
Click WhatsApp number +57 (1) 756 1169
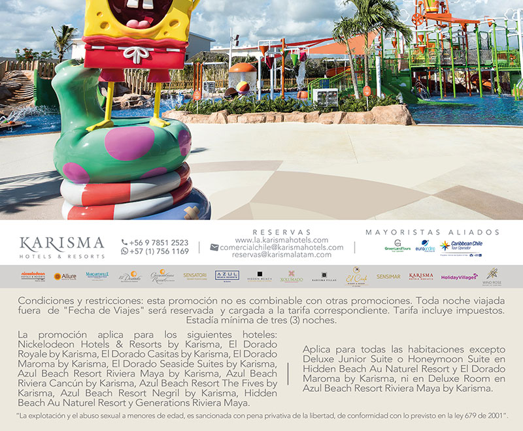coord(159,251)
